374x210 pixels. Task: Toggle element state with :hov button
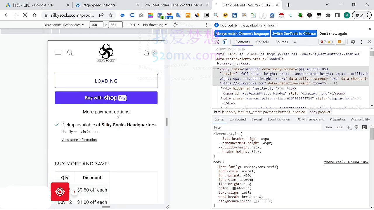click(328, 127)
